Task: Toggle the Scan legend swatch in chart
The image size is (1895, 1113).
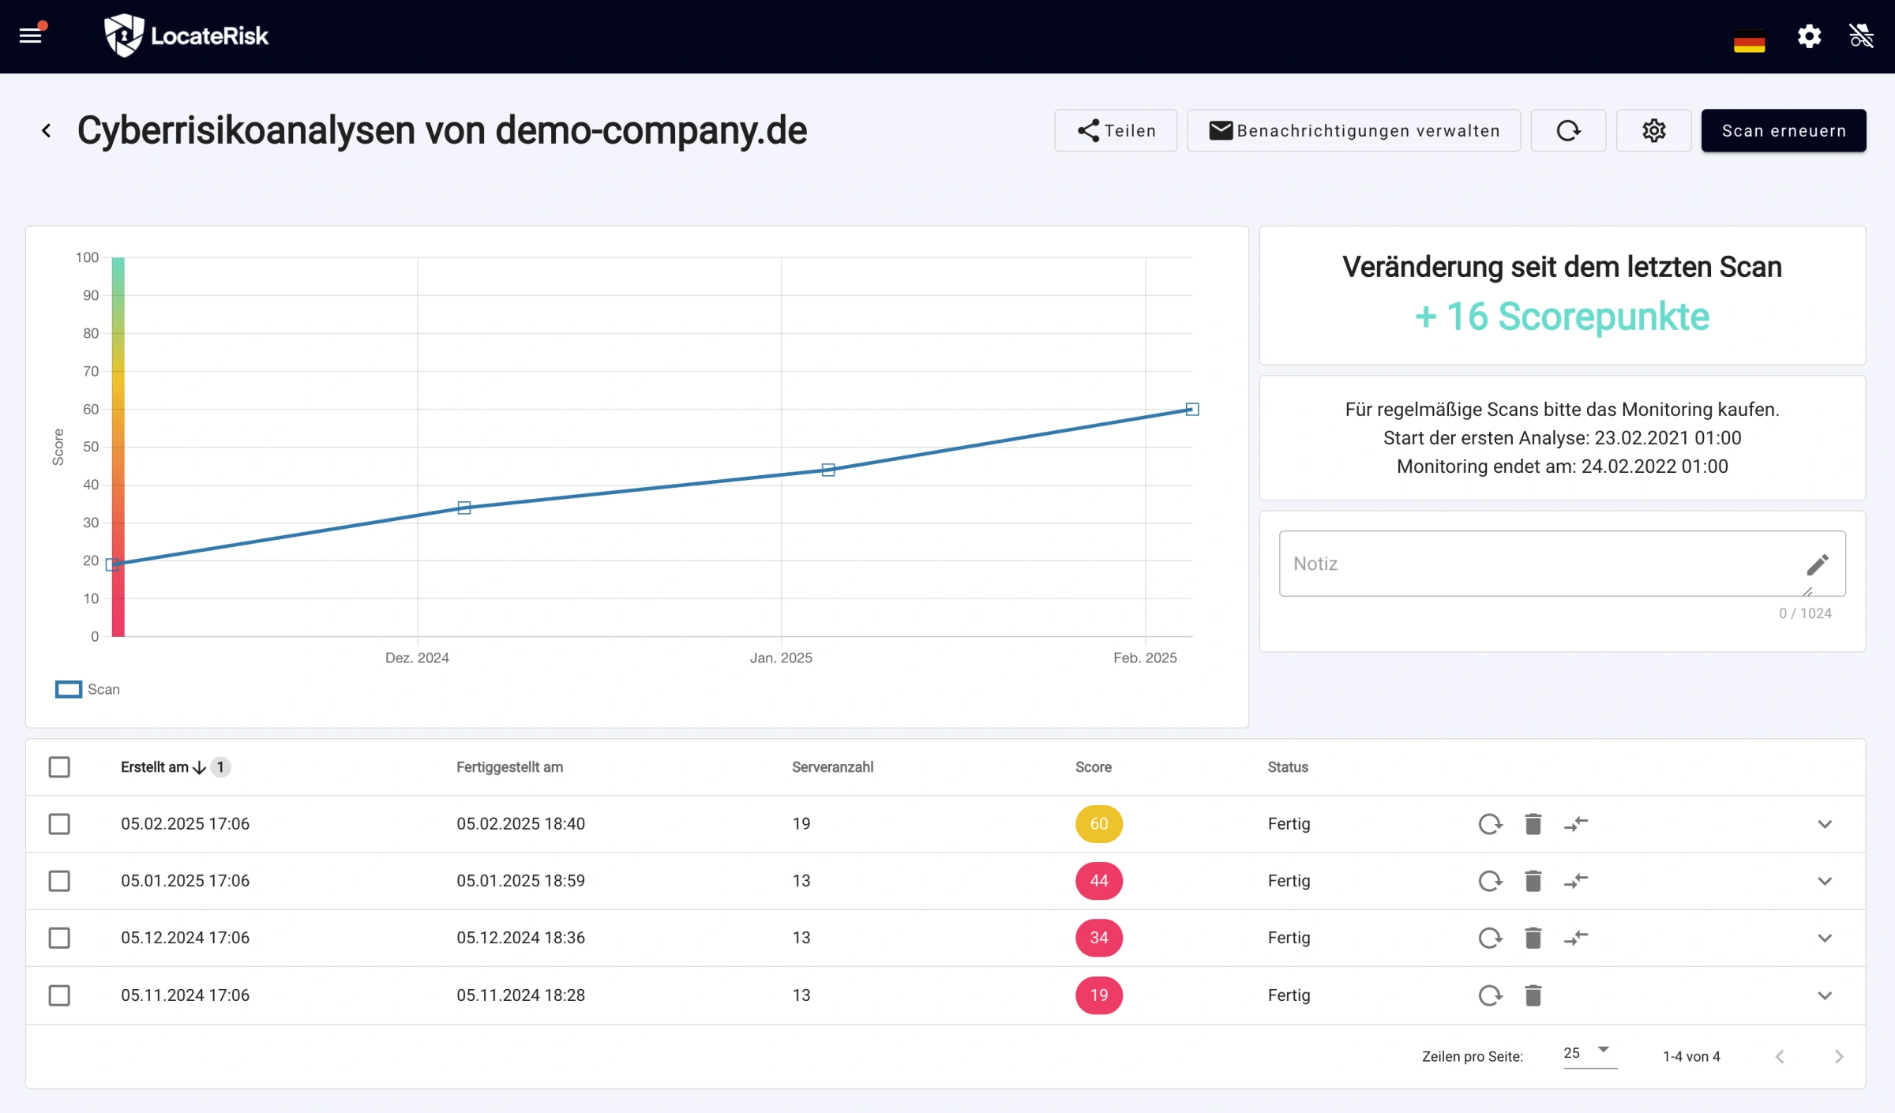Action: coord(69,689)
